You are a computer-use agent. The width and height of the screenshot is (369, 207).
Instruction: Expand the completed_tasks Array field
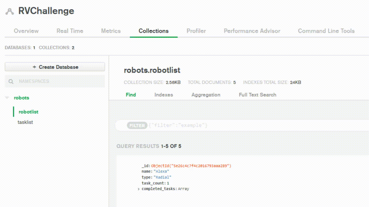139,189
